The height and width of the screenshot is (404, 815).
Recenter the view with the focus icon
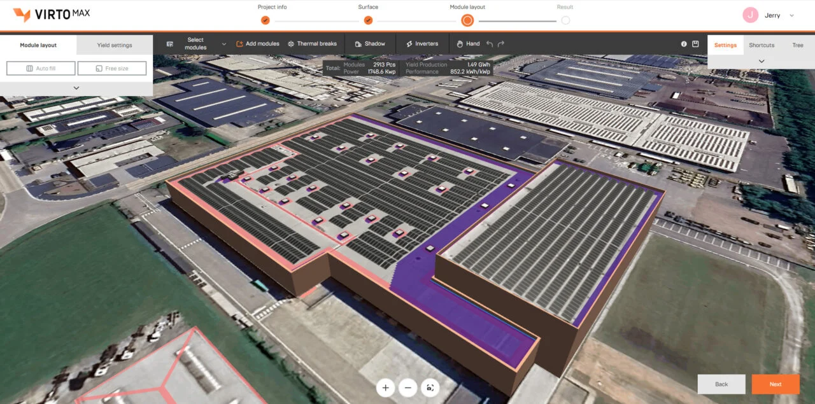point(430,387)
